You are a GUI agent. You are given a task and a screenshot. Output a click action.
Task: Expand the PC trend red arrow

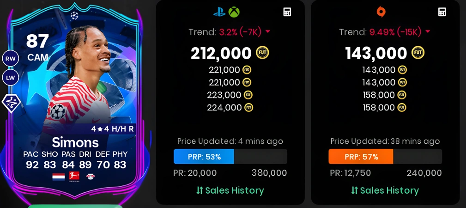pos(428,32)
